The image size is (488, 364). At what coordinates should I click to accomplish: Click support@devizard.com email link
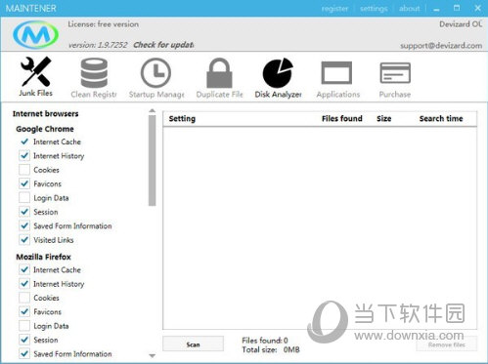[441, 46]
